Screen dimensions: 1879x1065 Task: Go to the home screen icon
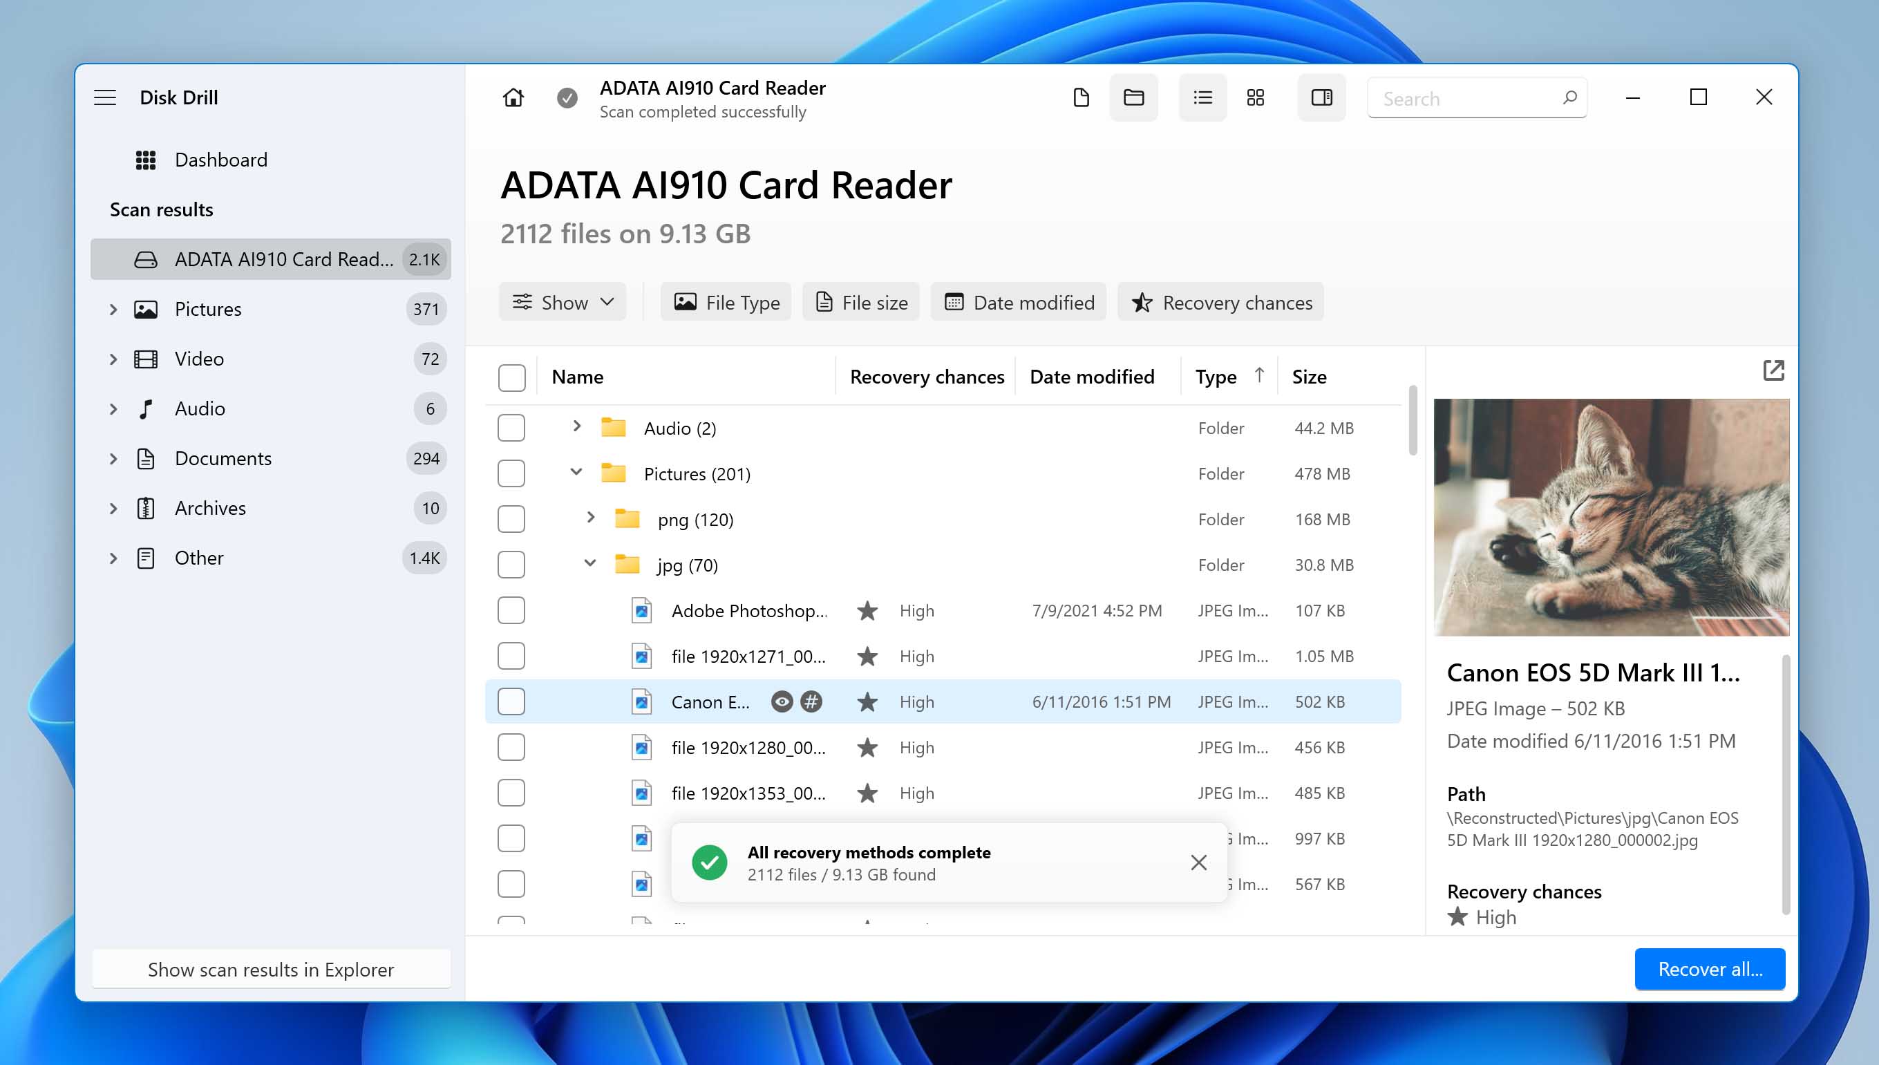click(x=513, y=97)
